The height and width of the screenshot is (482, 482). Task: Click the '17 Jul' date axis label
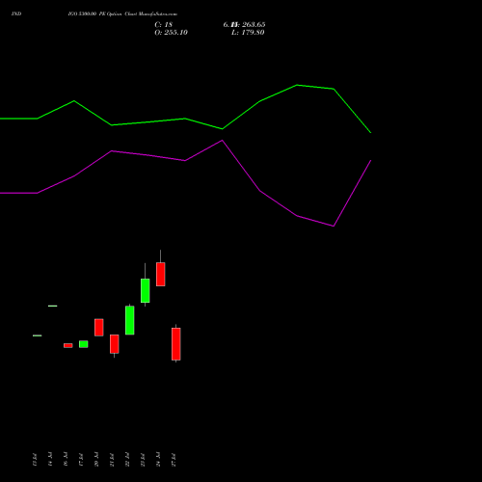81,460
